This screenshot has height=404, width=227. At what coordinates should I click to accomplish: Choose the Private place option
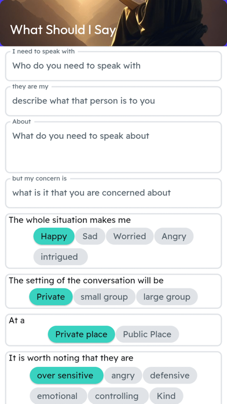coord(81,334)
